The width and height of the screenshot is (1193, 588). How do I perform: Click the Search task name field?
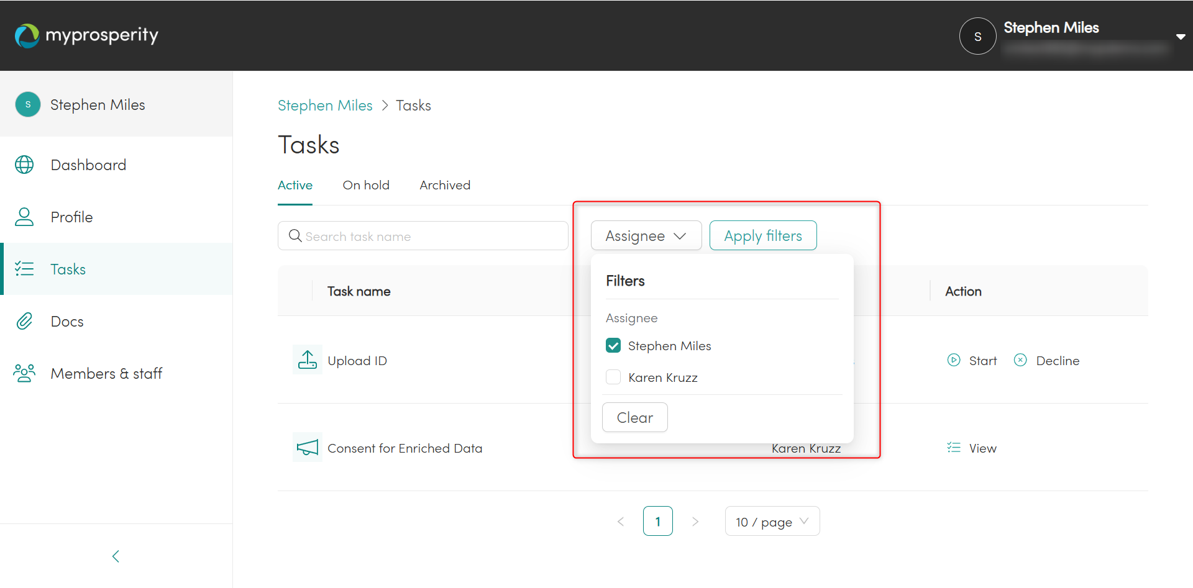423,236
